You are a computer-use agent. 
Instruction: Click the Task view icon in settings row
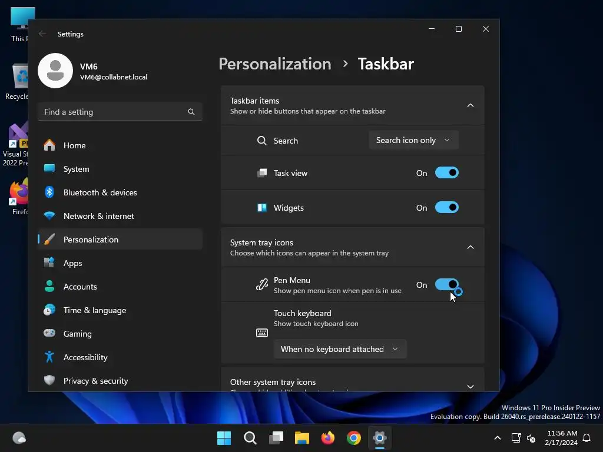tap(262, 173)
